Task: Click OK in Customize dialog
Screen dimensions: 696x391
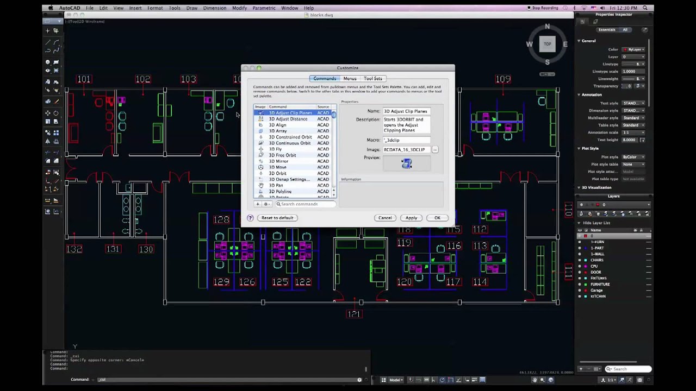Action: [x=437, y=218]
